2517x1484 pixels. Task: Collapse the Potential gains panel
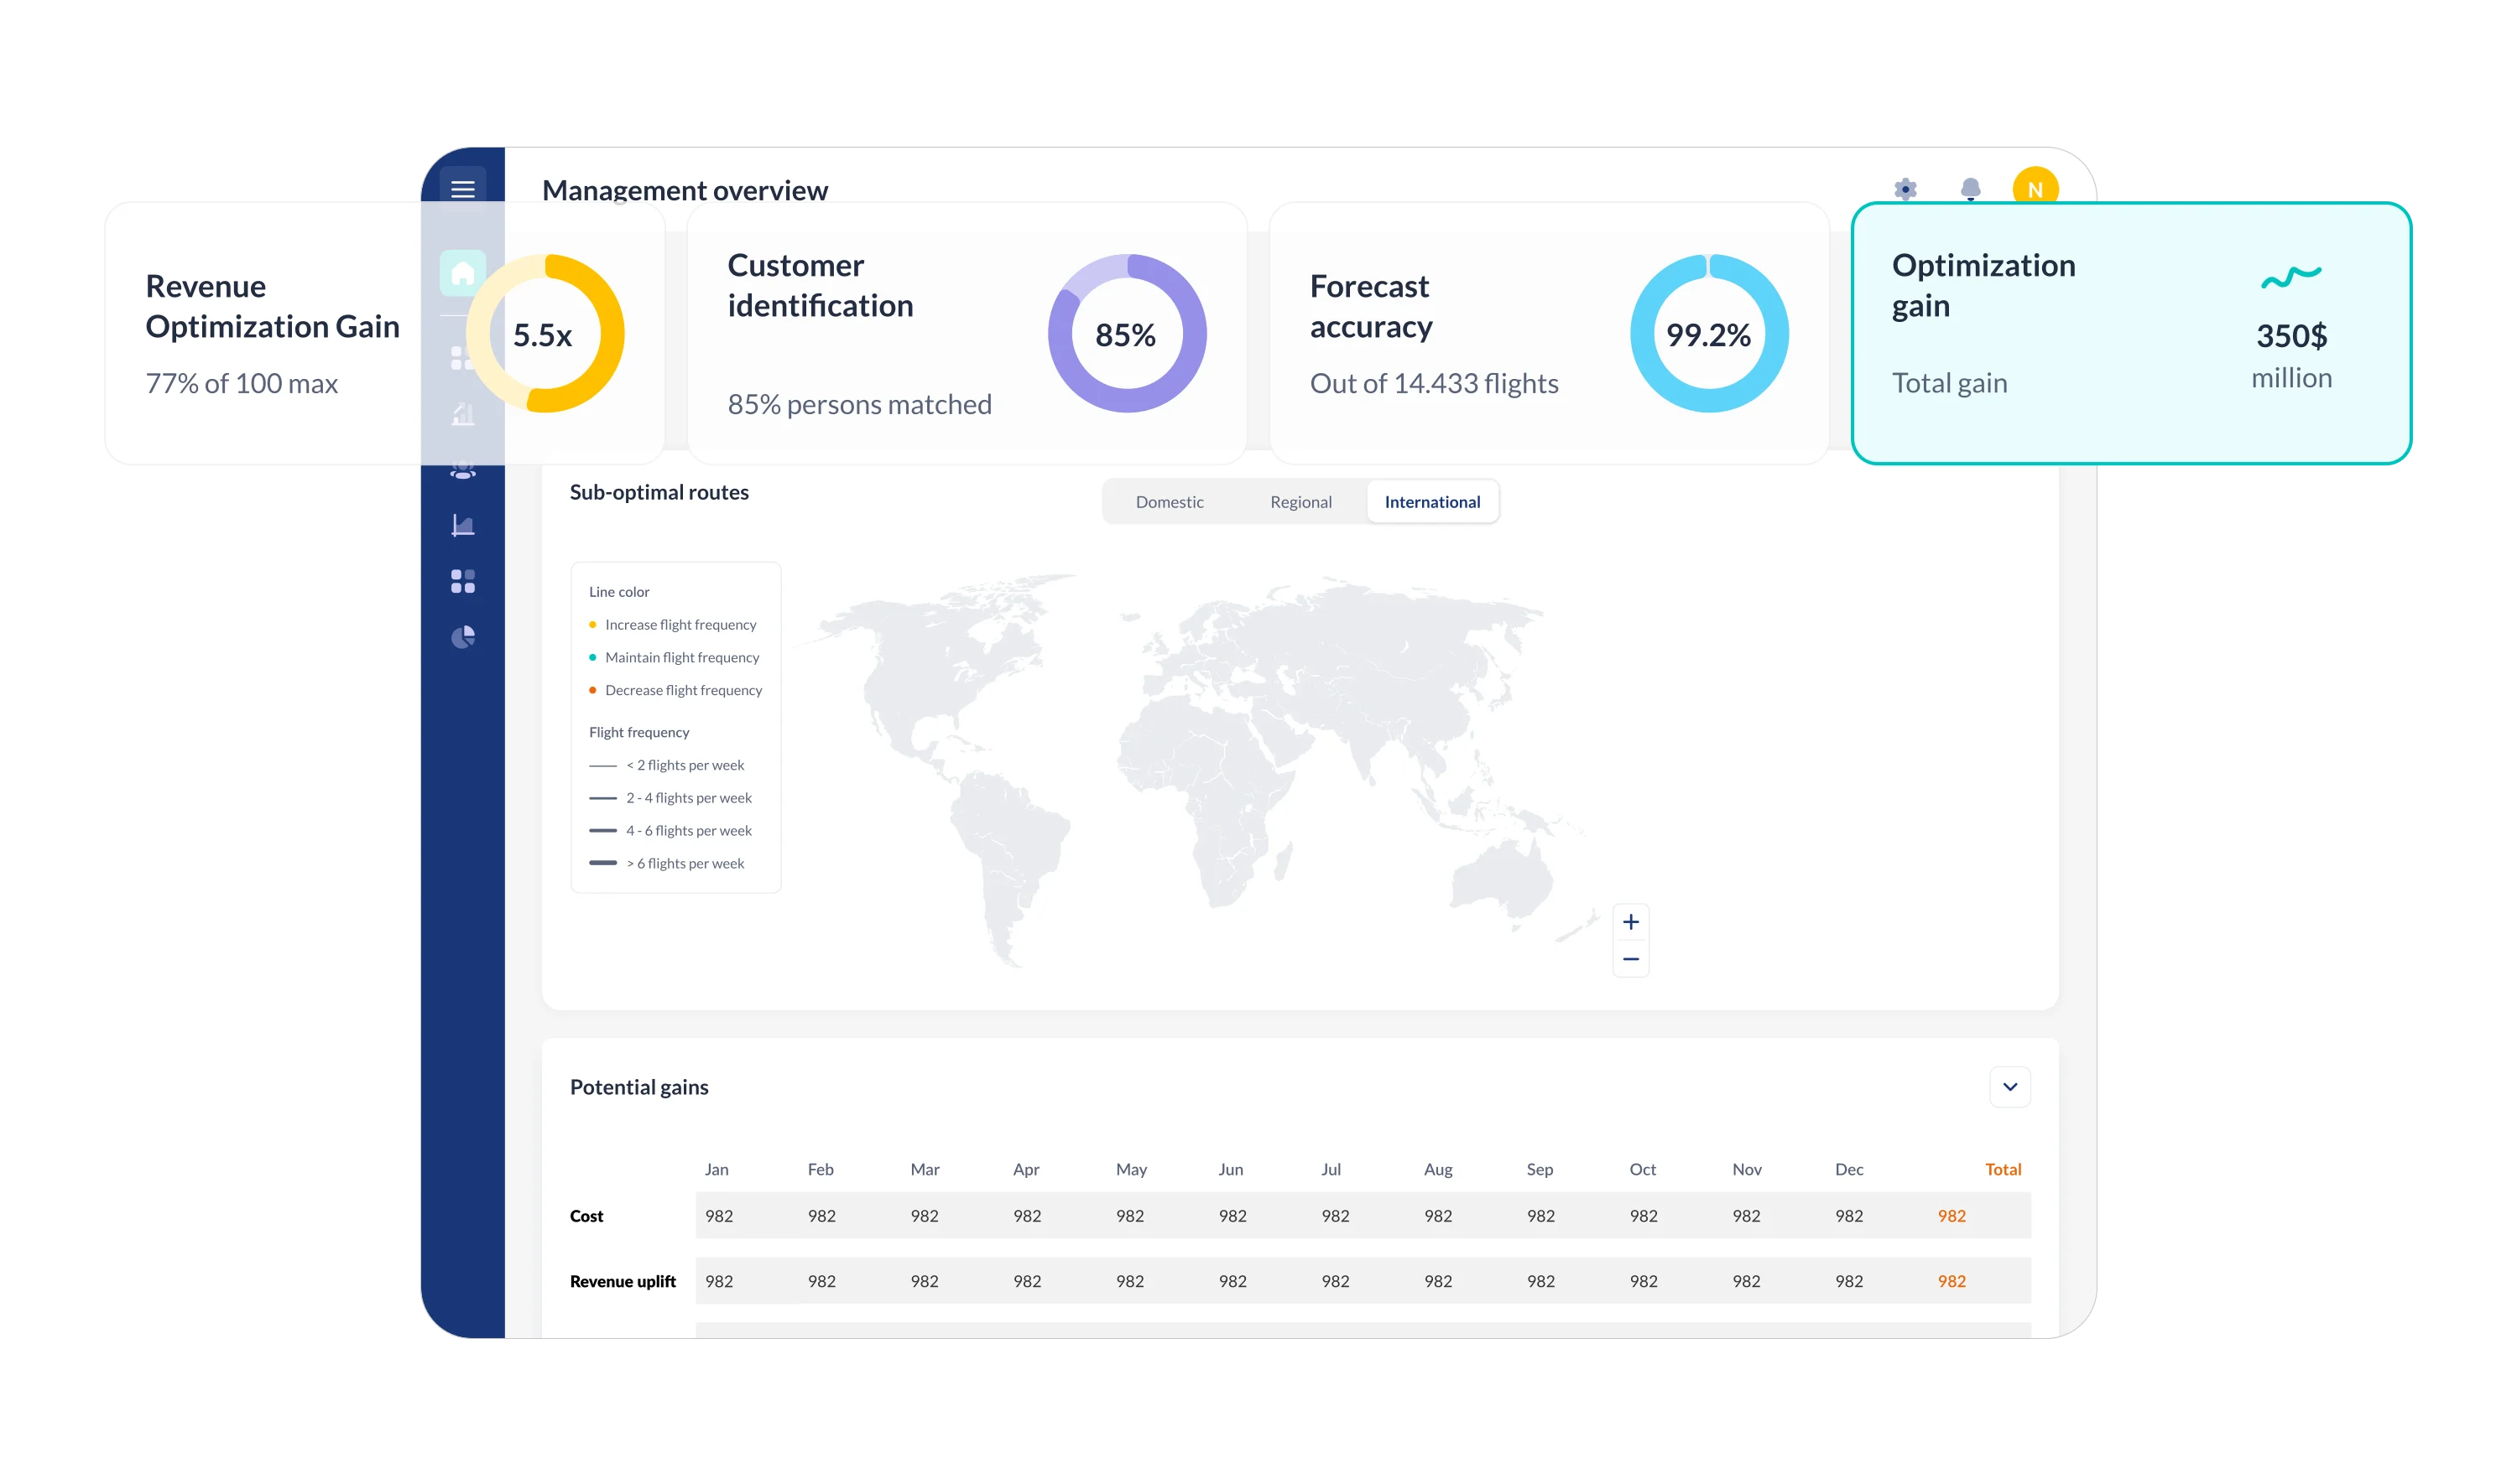[2009, 1087]
